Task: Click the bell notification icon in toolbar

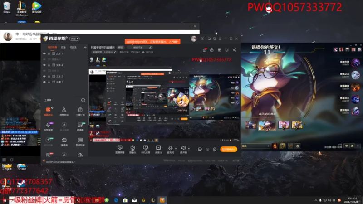Action: click(227, 50)
